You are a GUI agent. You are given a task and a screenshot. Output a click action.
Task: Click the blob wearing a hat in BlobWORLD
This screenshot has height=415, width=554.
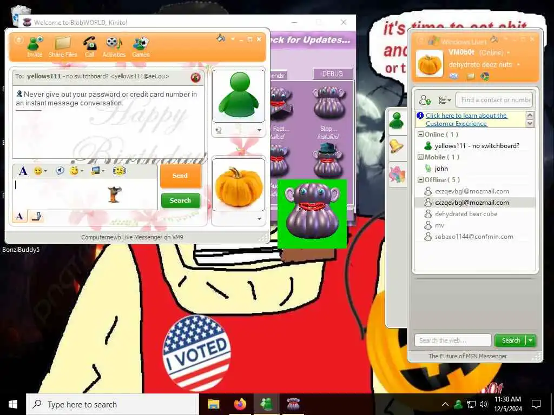(x=328, y=160)
